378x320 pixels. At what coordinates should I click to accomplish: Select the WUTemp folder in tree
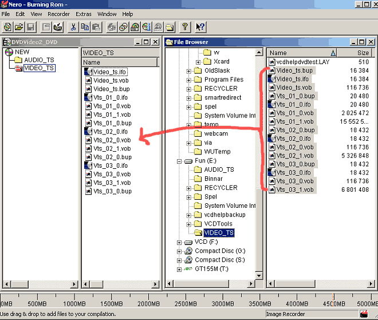[217, 152]
